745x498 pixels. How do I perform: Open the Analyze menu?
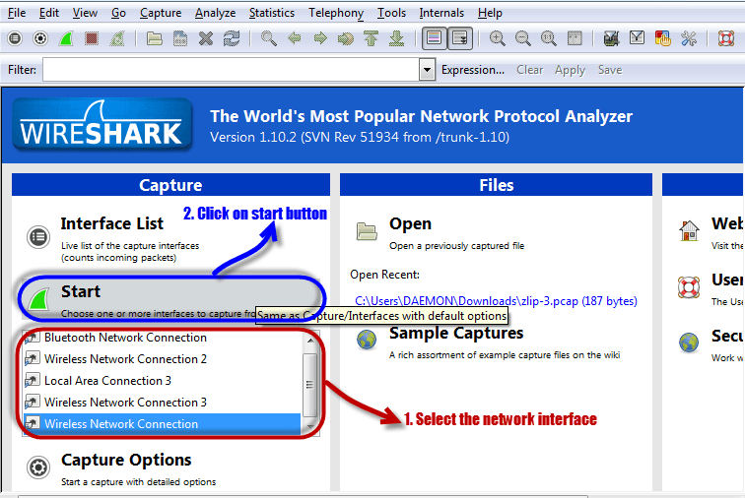(215, 13)
